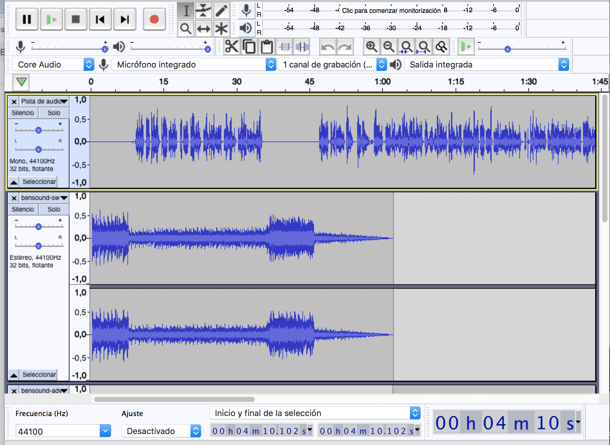610x445 pixels.
Task: Open the Ajuste Desactivado dropdown
Action: pyautogui.click(x=161, y=431)
